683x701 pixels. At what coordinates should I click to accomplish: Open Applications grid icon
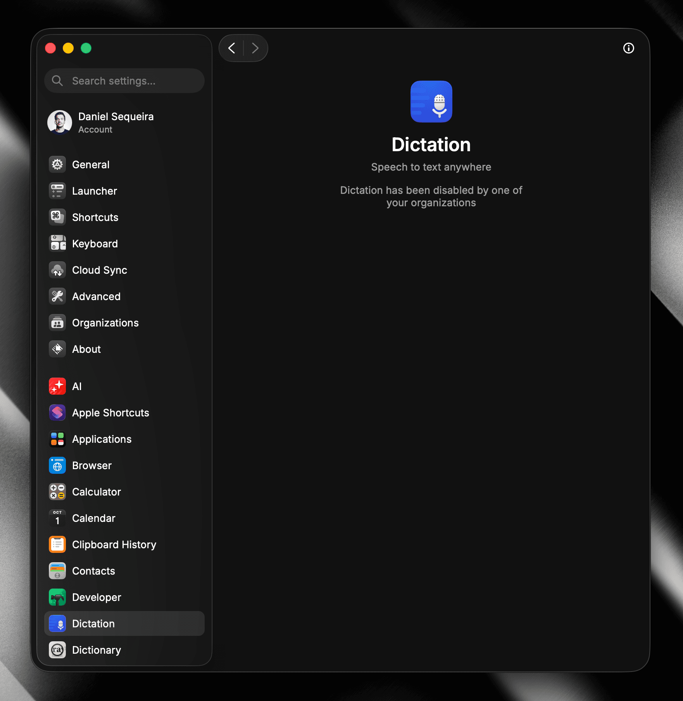click(x=57, y=439)
